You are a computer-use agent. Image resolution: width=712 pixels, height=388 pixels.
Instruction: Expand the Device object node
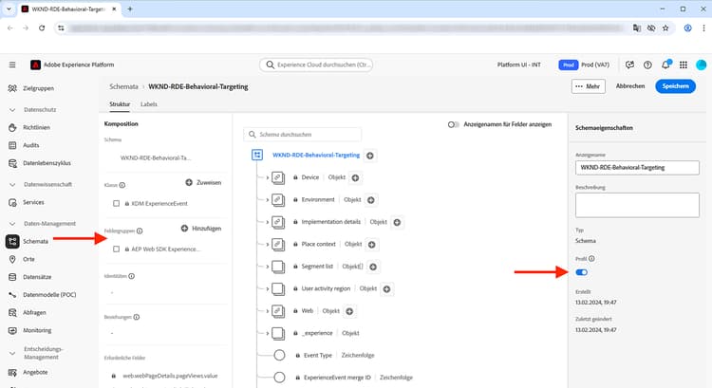point(268,178)
